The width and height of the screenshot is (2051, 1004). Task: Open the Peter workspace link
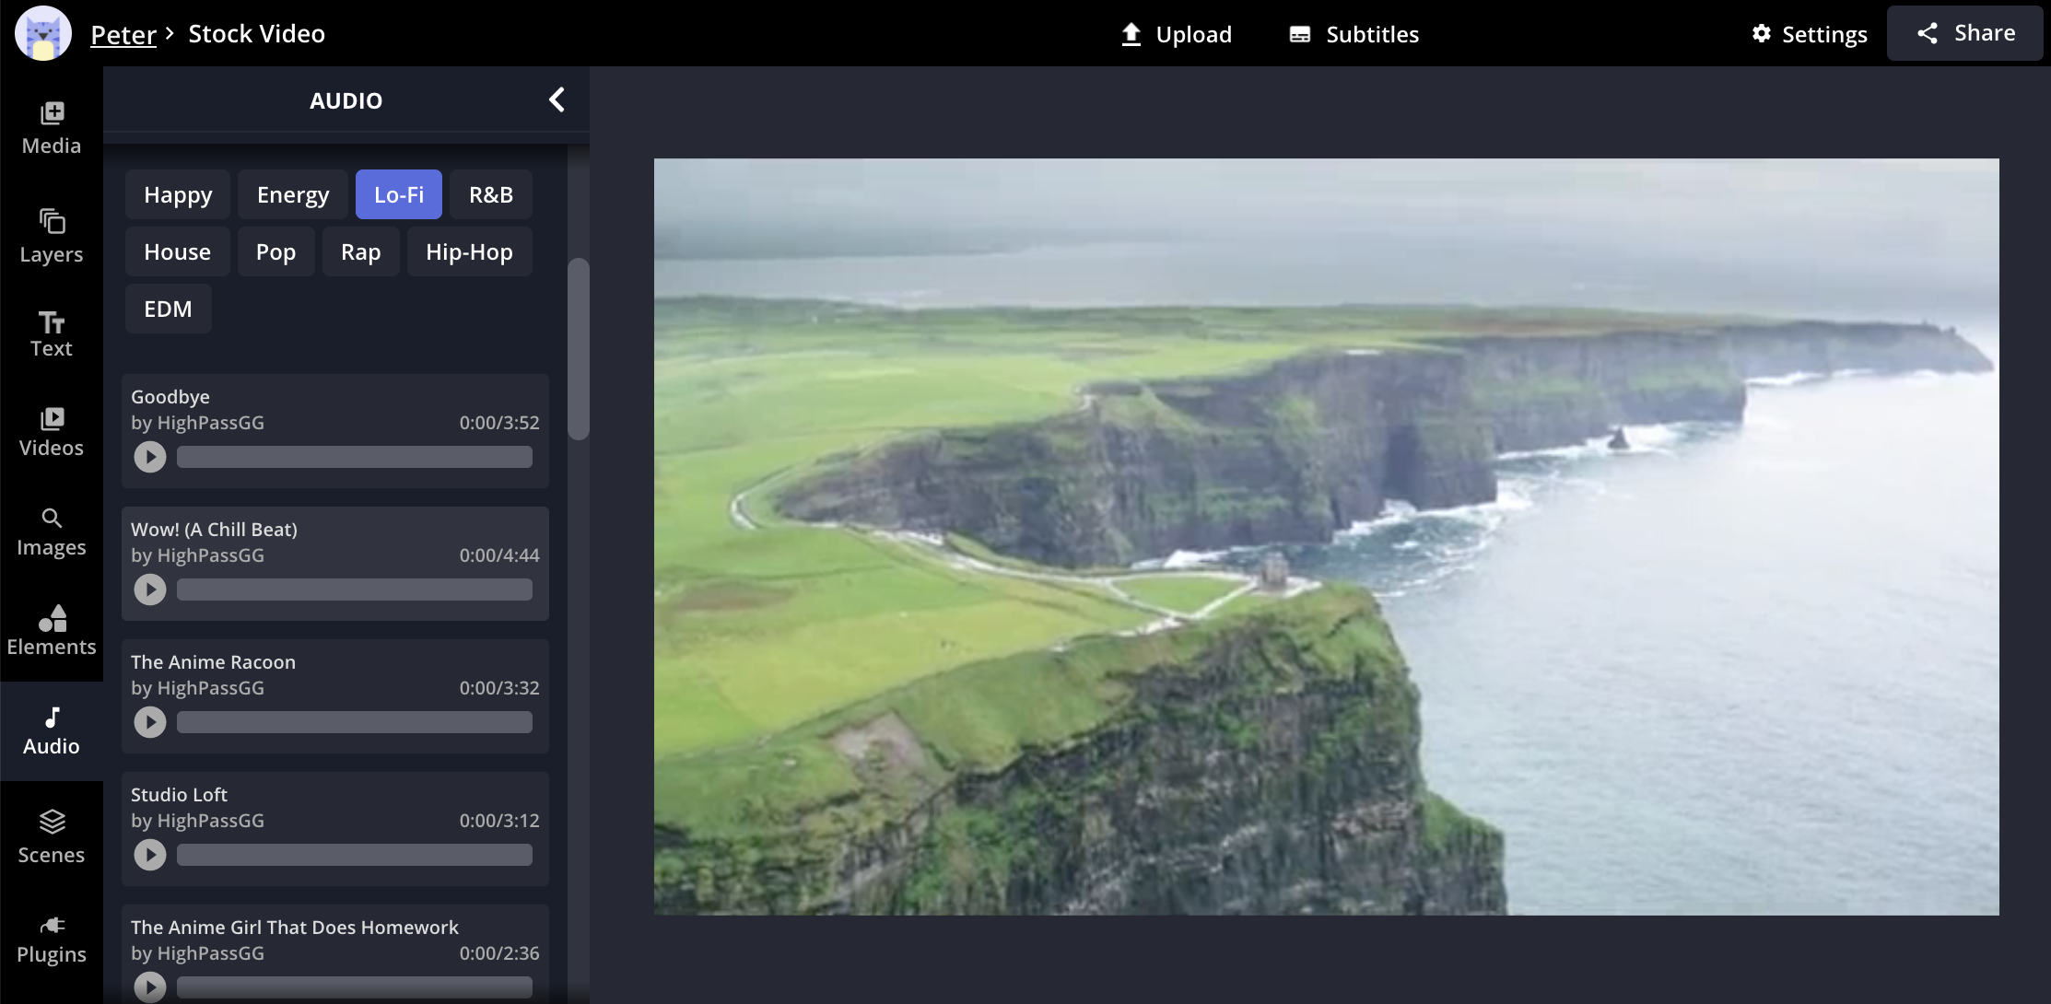coord(123,34)
